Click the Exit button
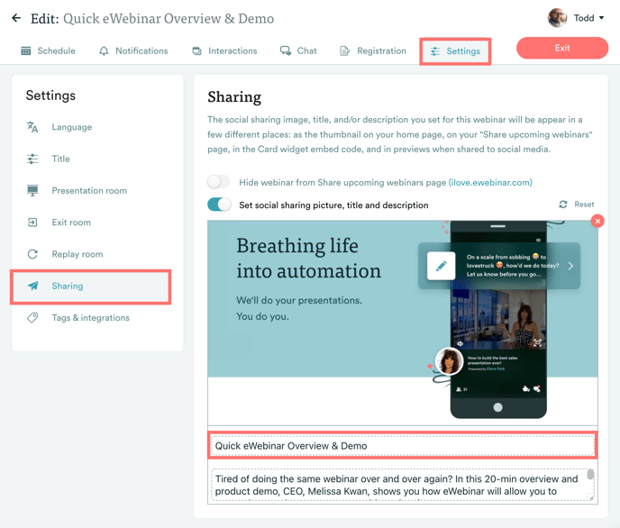The height and width of the screenshot is (528, 620). (x=562, y=48)
